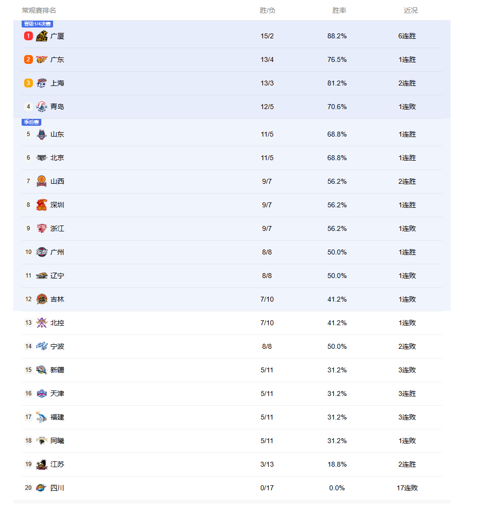Click the 常规赛排名 header label
This screenshot has height=505, width=485.
point(39,10)
